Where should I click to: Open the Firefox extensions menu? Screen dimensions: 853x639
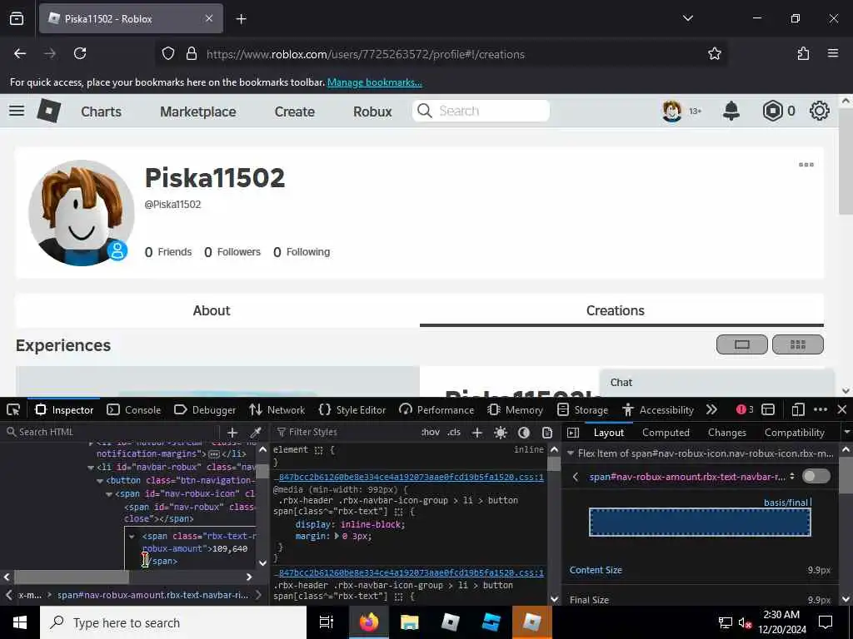[803, 53]
